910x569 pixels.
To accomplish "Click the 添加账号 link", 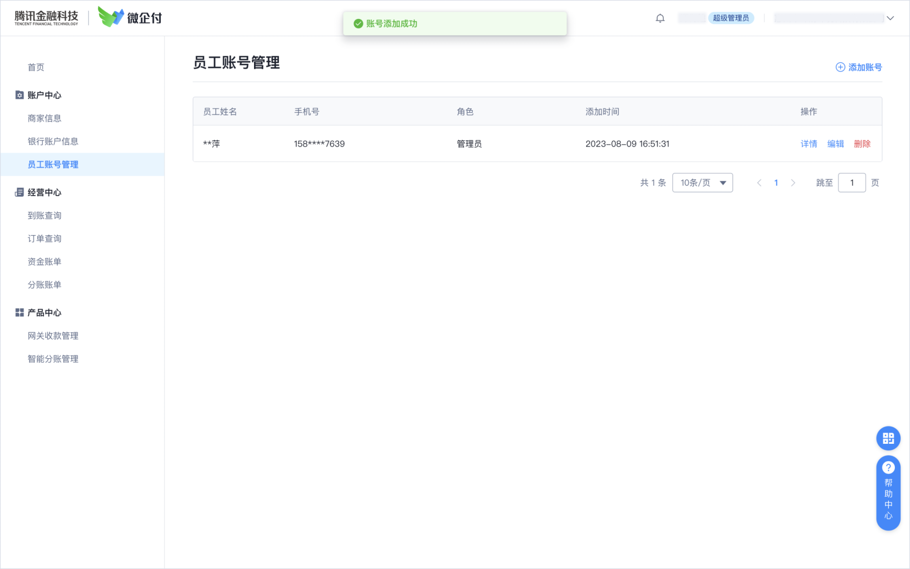I will 859,67.
